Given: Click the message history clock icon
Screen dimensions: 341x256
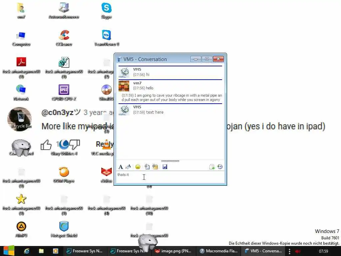Looking at the screenshot, I should [x=220, y=167].
